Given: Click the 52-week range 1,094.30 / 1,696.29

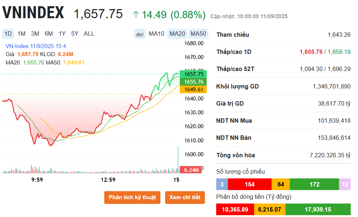Looking at the screenshot, I should (325, 69).
